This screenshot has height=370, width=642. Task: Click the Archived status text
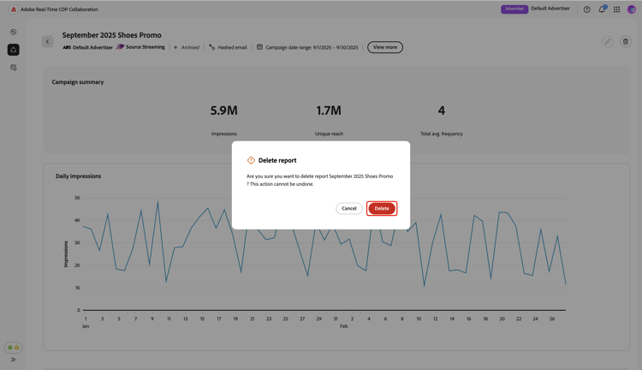tap(190, 47)
